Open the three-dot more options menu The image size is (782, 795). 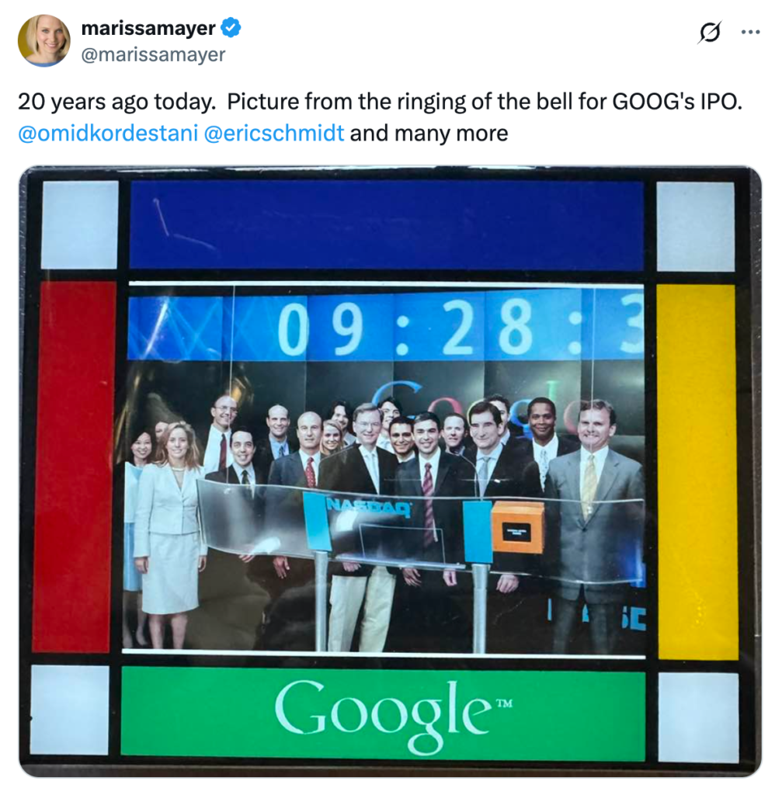[751, 32]
